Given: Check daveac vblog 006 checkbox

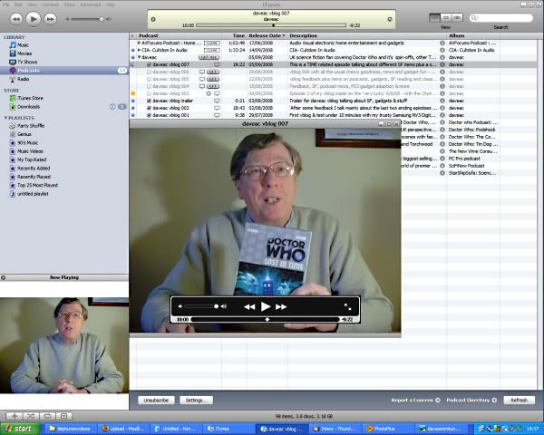Looking at the screenshot, I should point(149,72).
